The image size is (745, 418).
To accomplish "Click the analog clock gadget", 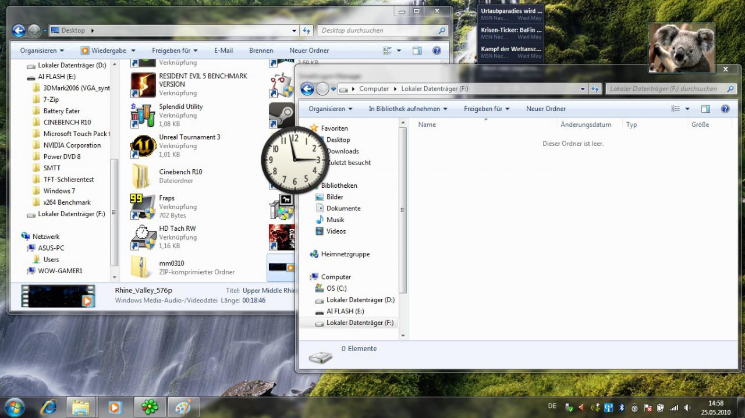I will (x=295, y=159).
